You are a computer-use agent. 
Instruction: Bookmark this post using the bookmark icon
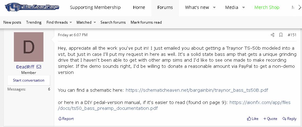coord(281,35)
